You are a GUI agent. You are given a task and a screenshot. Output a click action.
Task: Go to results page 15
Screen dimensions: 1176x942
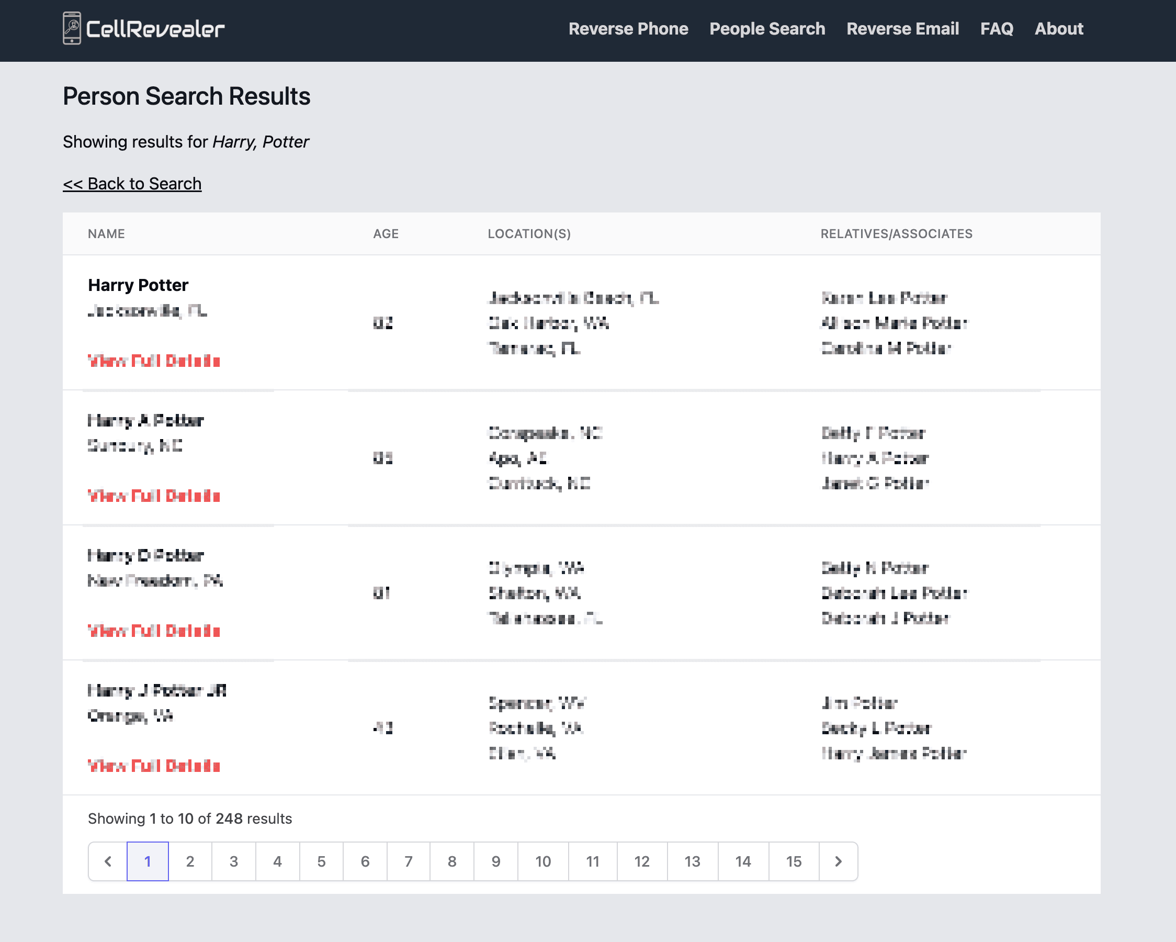point(793,861)
